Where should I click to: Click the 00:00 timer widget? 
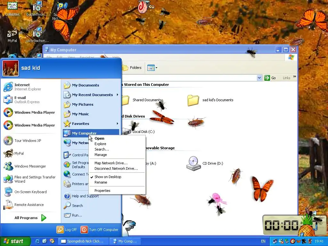(x=295, y=225)
